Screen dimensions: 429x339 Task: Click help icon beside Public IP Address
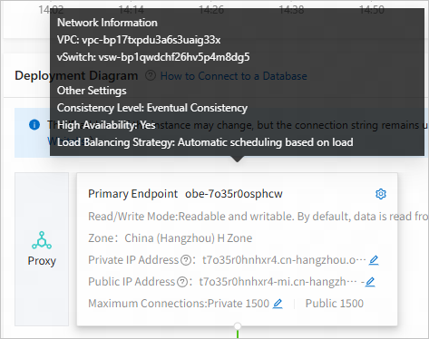tap(182, 282)
